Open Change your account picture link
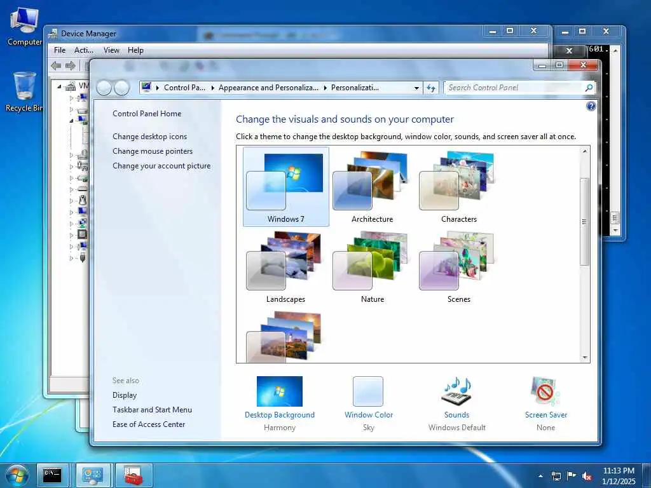 (161, 166)
